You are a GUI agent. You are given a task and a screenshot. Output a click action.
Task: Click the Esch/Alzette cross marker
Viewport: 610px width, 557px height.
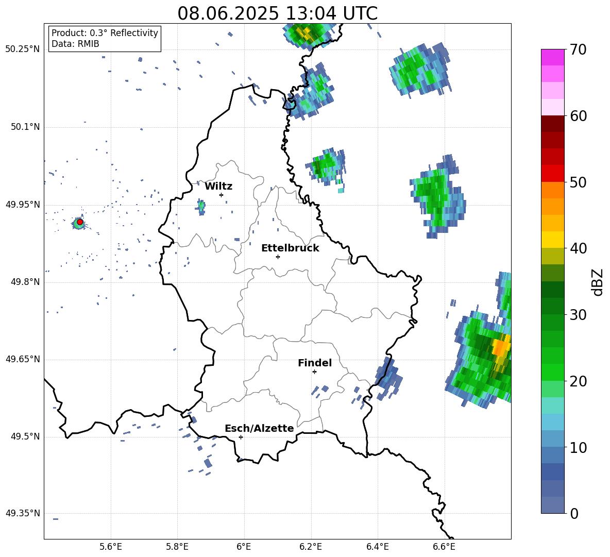coord(241,437)
